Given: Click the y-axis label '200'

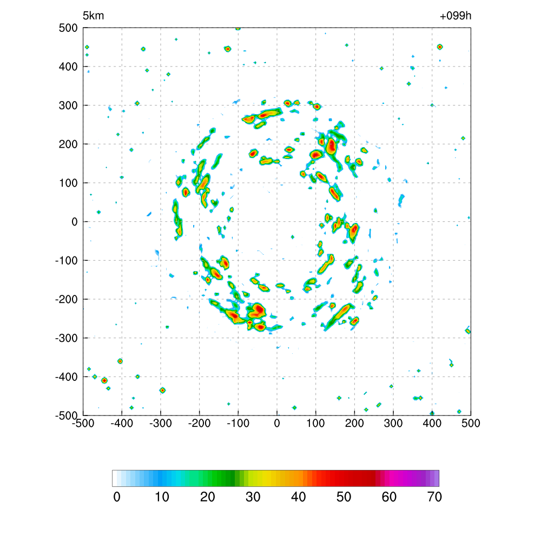Looking at the screenshot, I should click(x=68, y=144).
